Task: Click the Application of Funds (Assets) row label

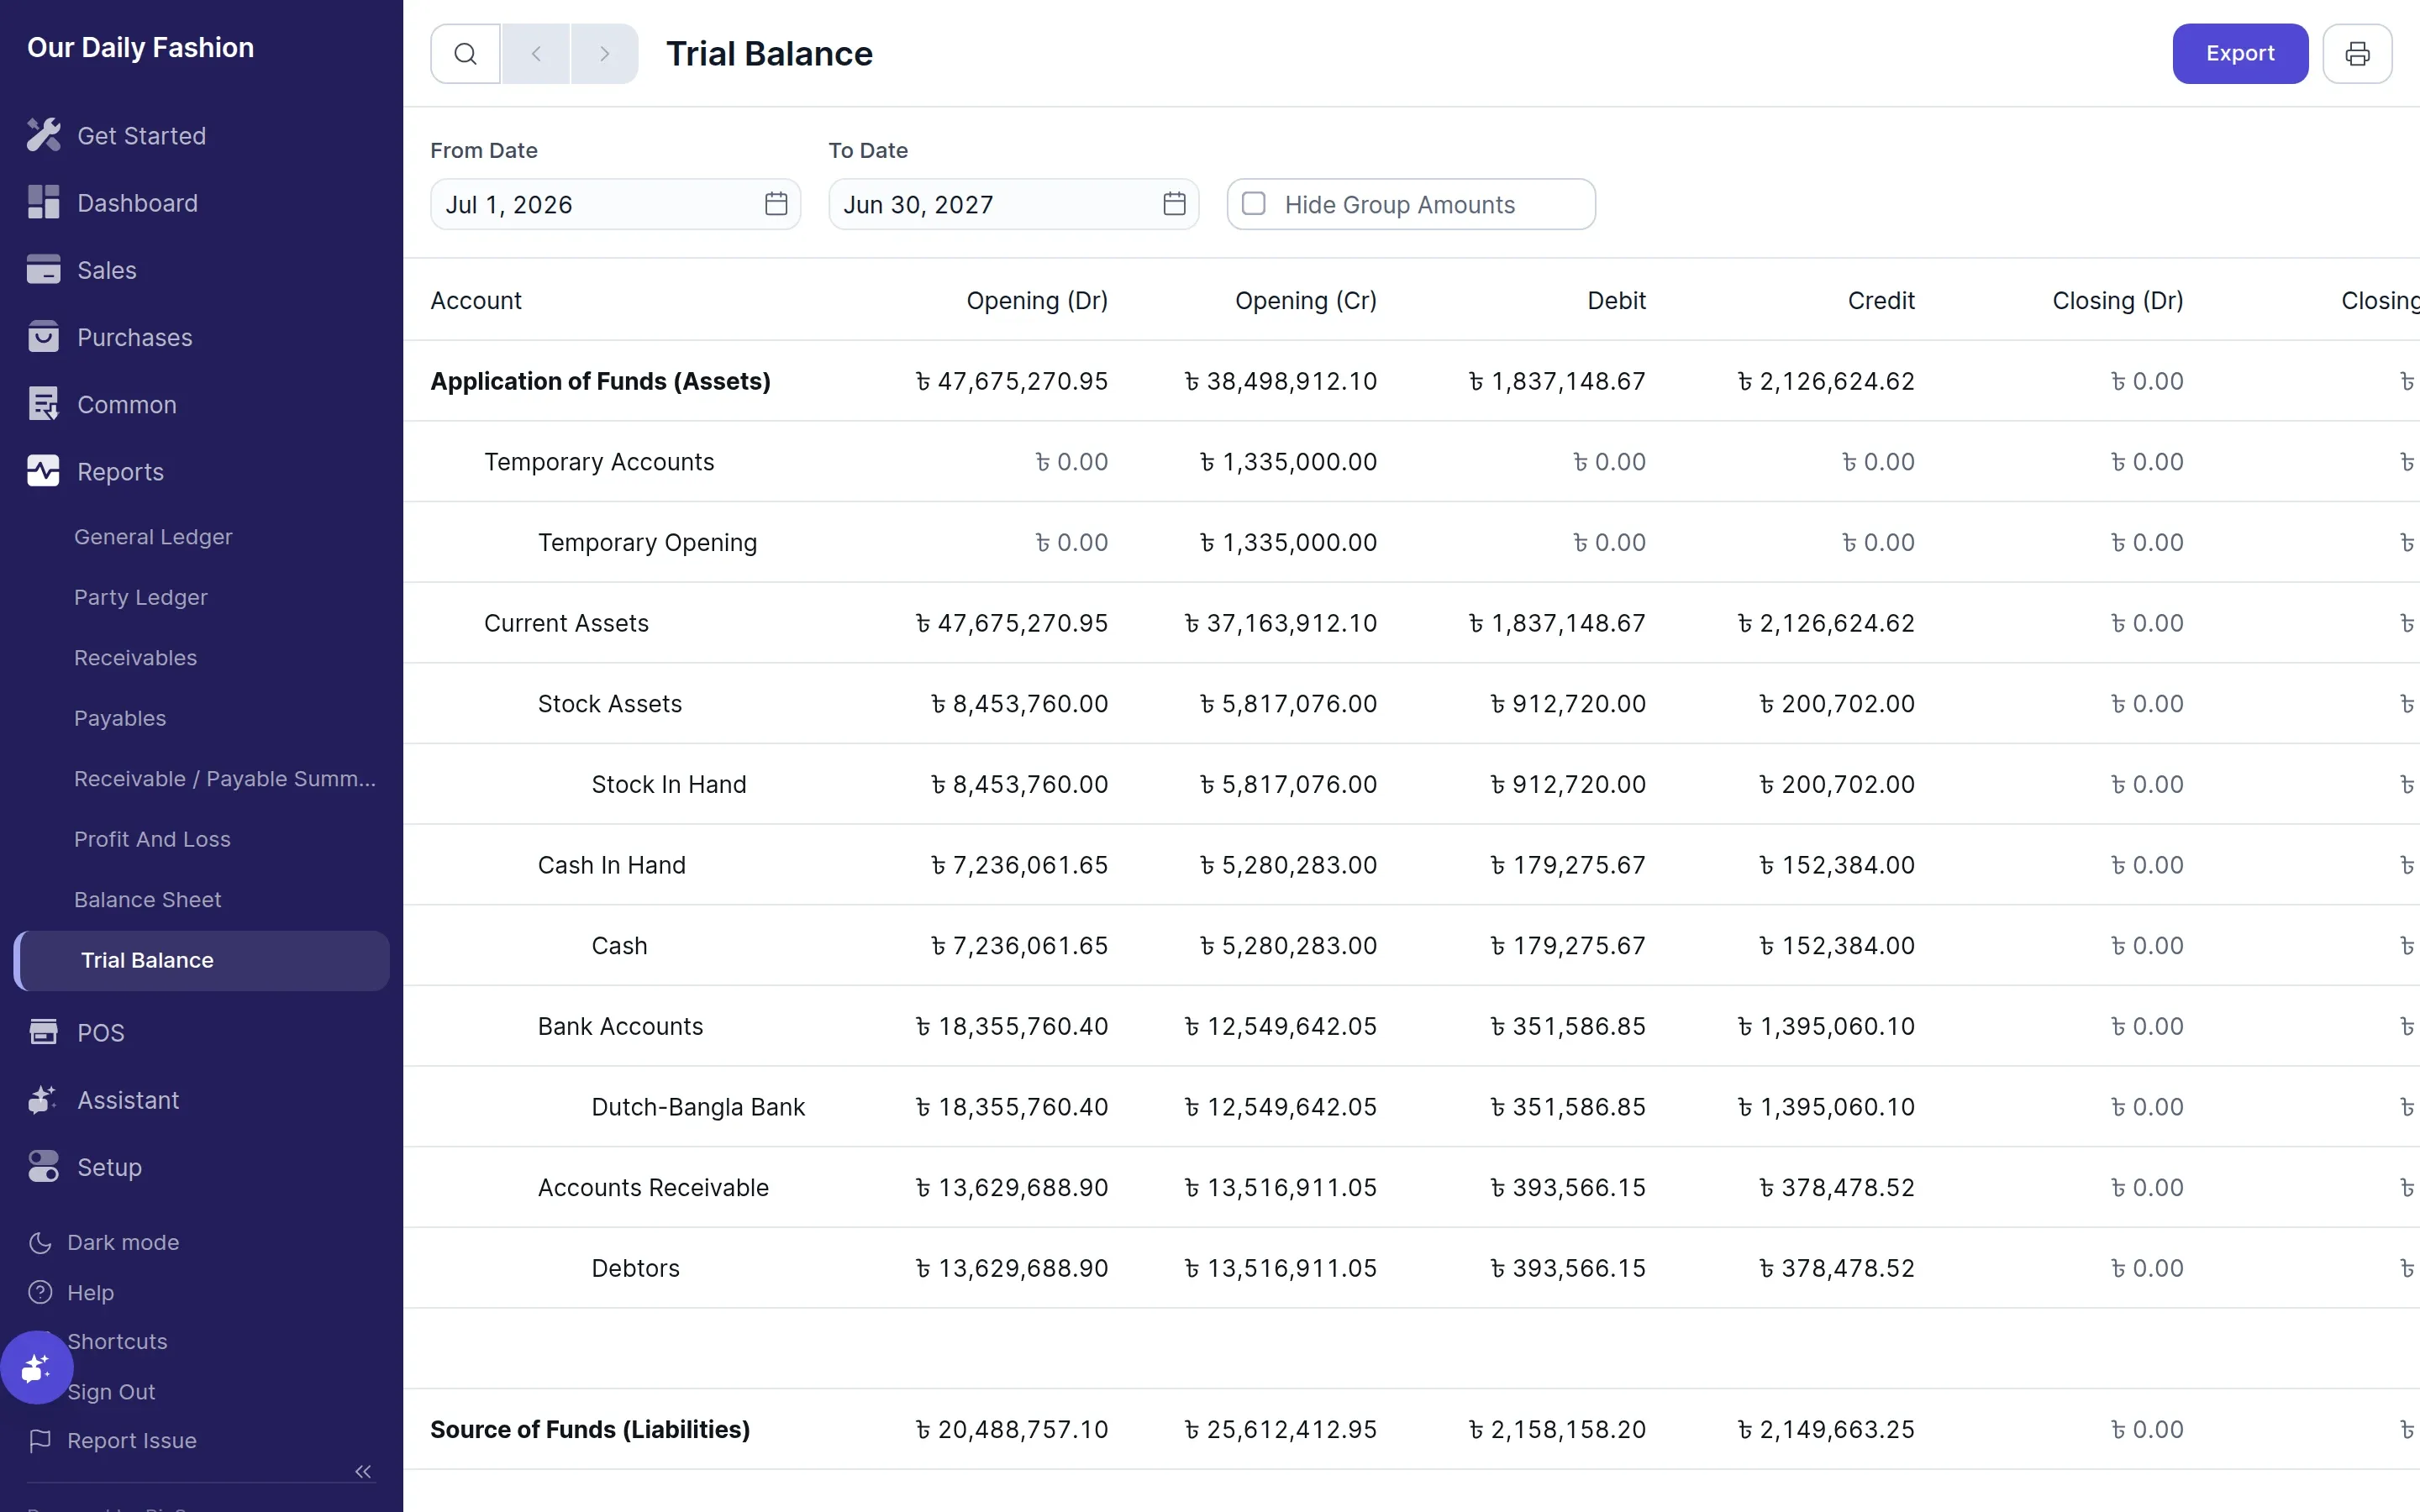Action: (600, 381)
